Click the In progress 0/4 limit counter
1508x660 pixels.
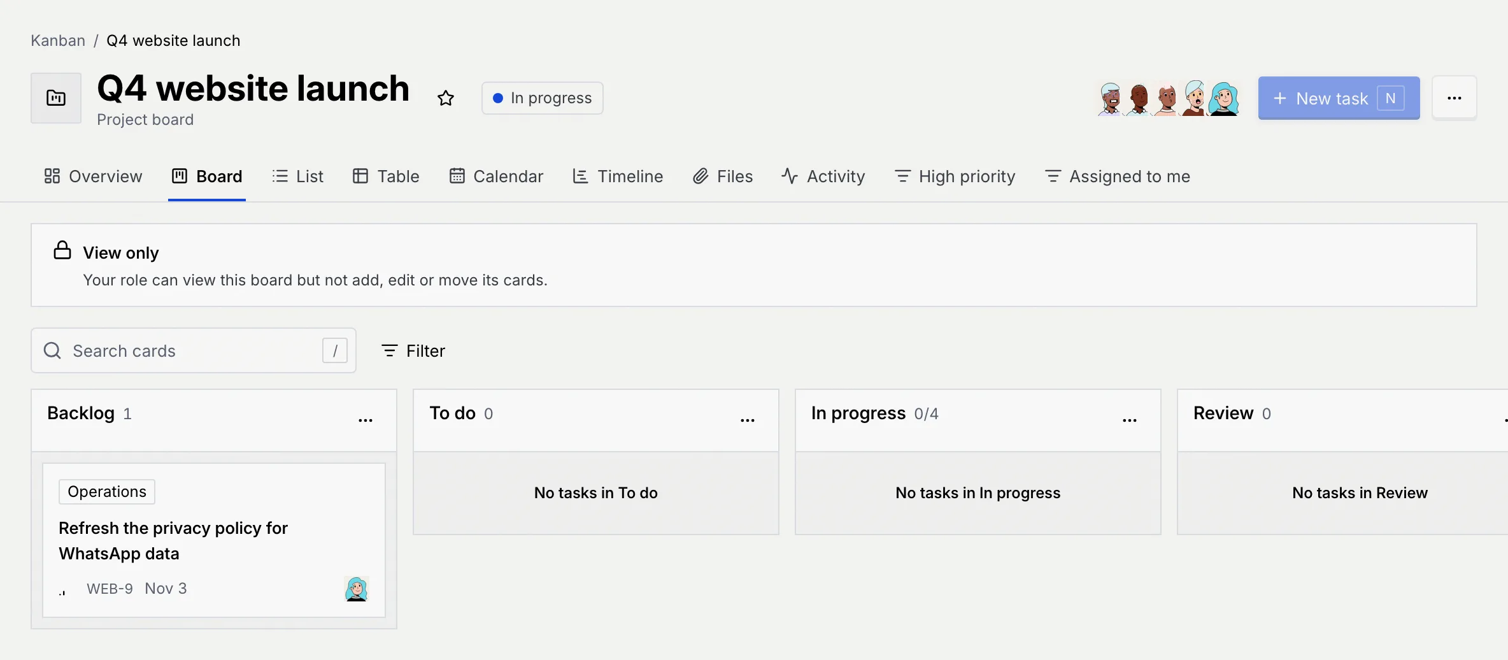927,414
